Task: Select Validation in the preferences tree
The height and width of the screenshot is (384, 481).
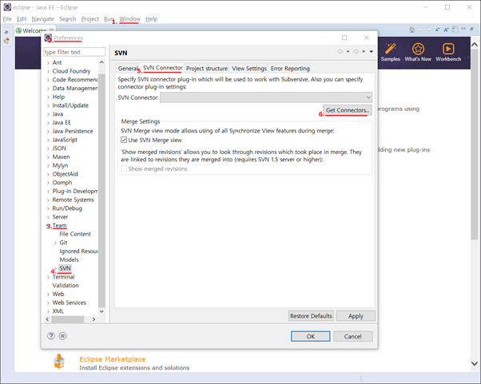Action: click(x=66, y=286)
